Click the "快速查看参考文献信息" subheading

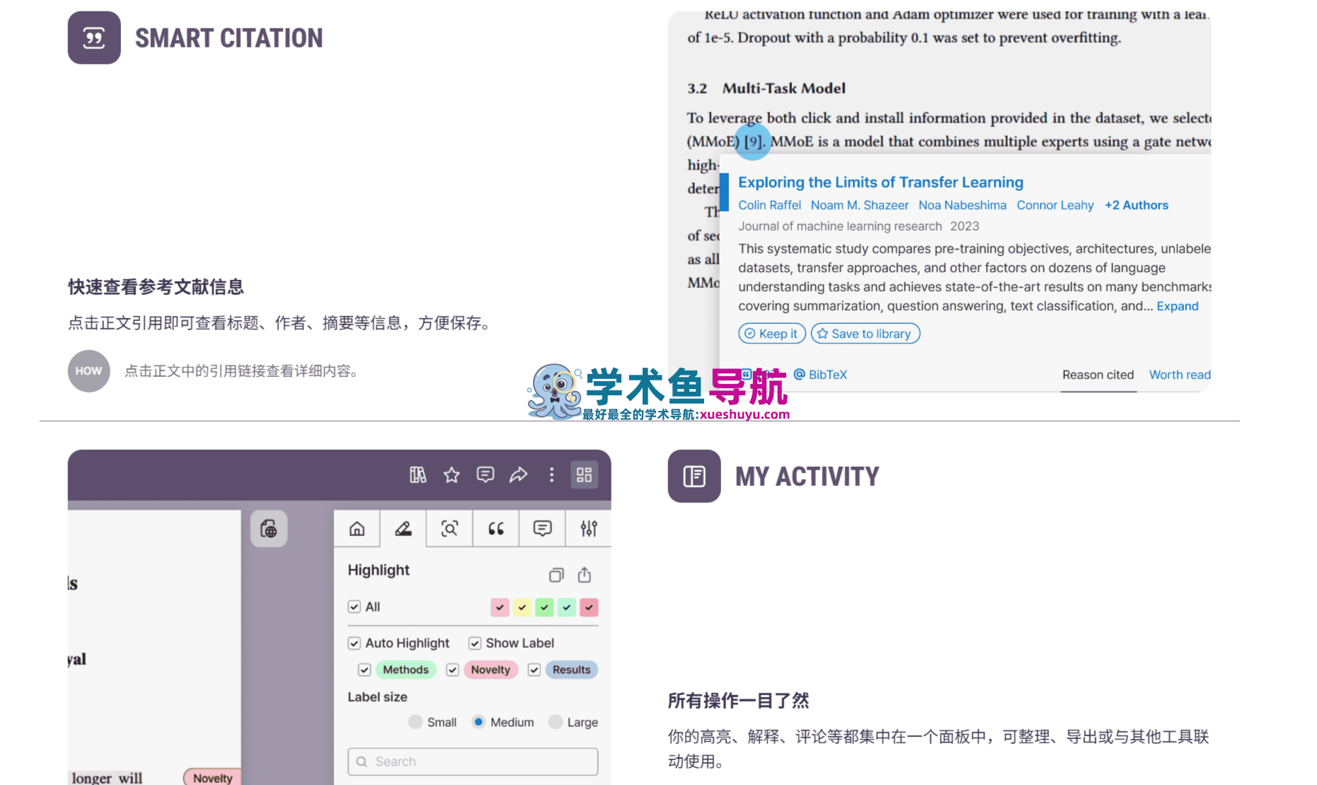pyautogui.click(x=156, y=287)
